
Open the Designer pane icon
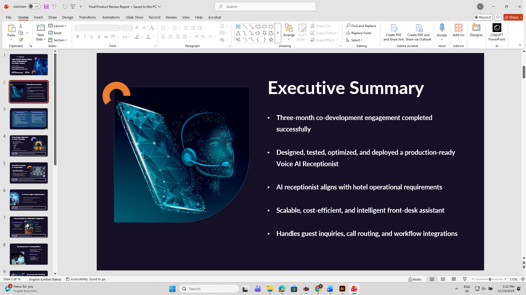476,28
